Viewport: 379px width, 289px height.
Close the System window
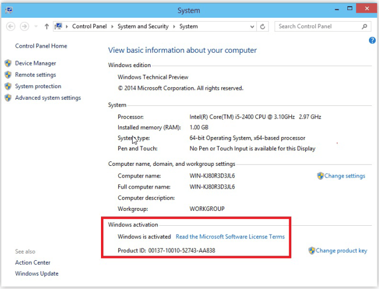pyautogui.click(x=367, y=9)
